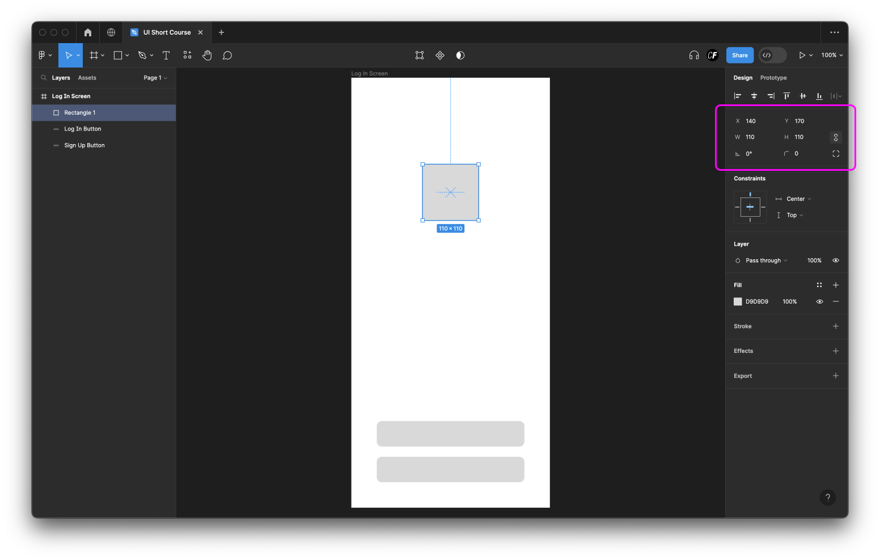Click the Present play icon
This screenshot has height=560, width=880.
pyautogui.click(x=802, y=55)
